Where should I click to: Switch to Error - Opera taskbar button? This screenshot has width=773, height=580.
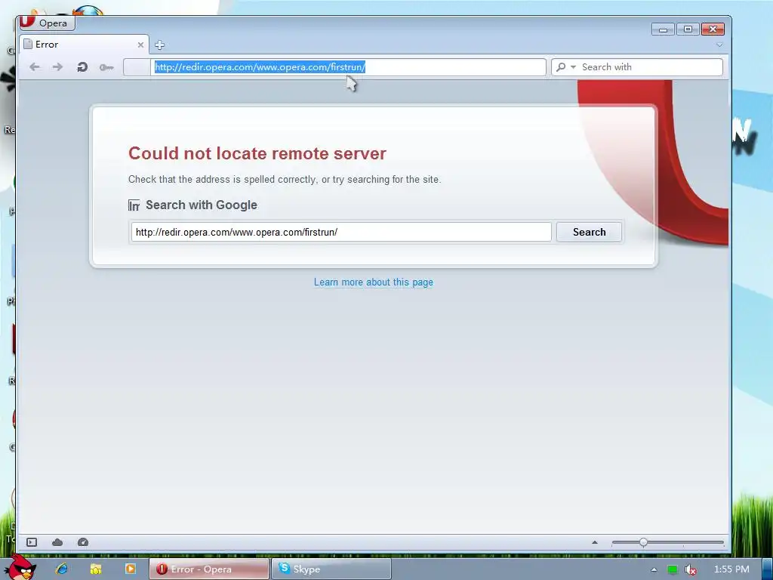209,569
